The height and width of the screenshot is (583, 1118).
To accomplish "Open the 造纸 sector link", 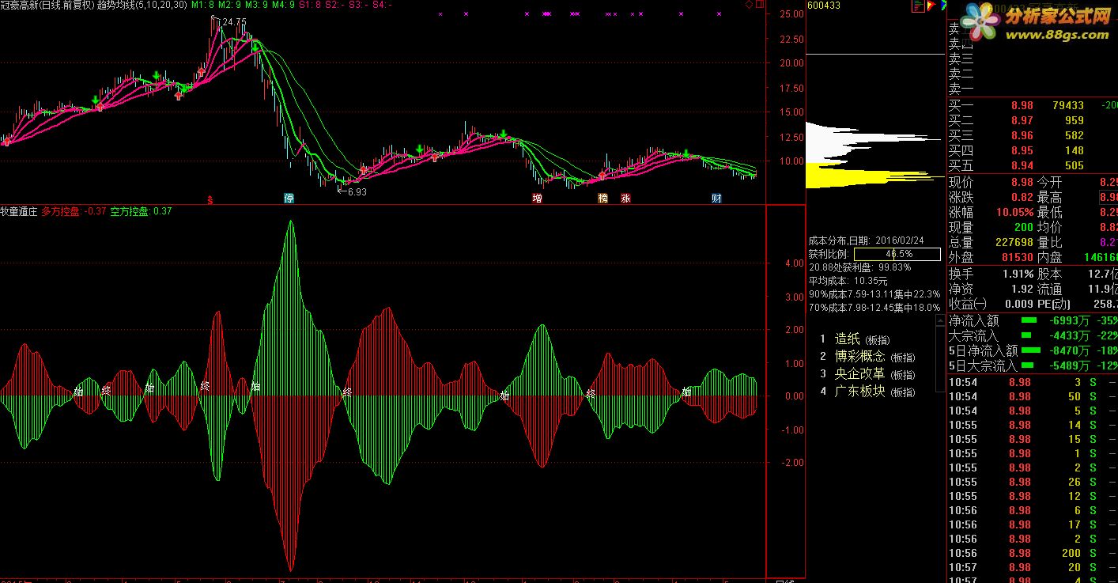I will coord(847,339).
